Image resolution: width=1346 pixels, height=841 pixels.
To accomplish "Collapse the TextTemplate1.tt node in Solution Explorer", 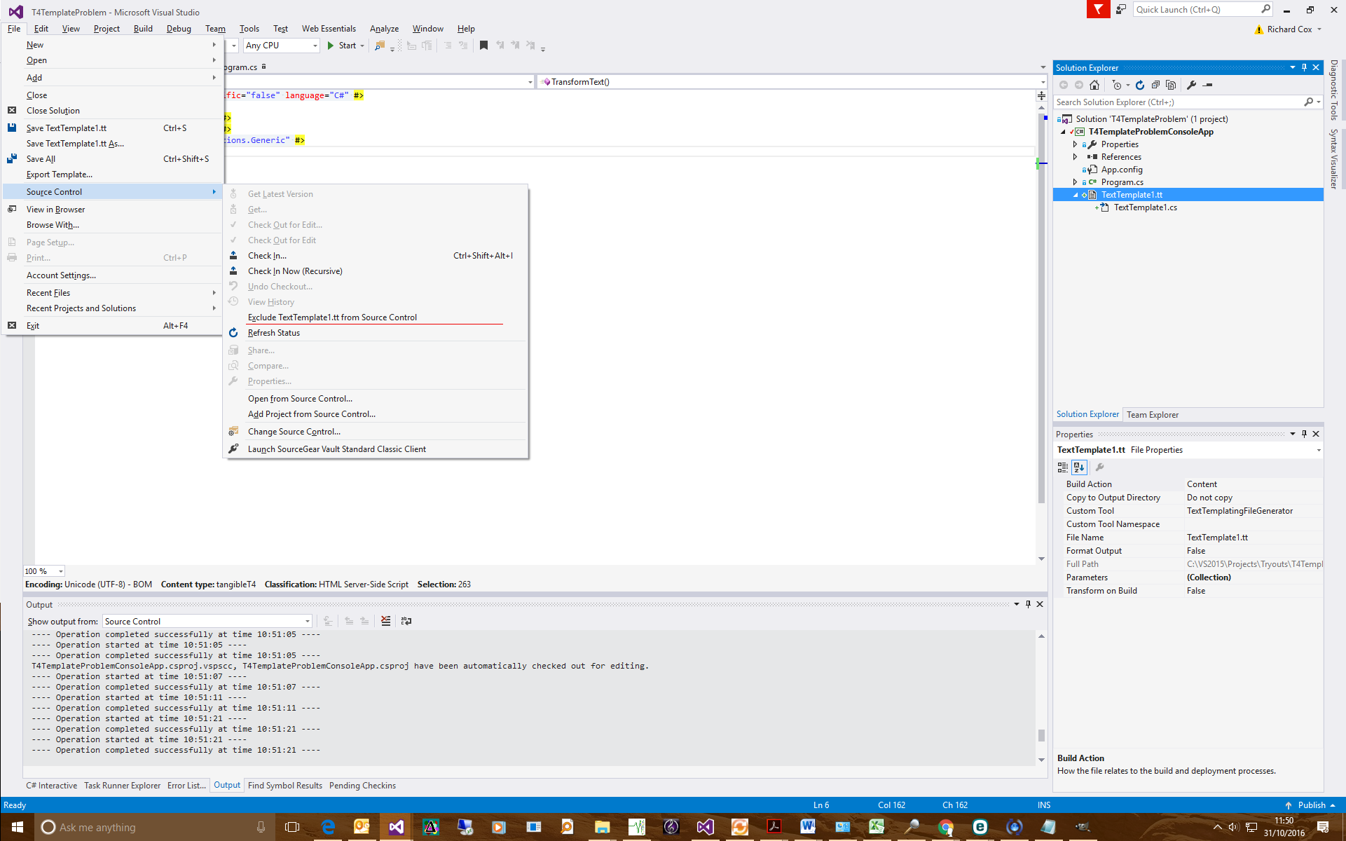I will pos(1076,195).
